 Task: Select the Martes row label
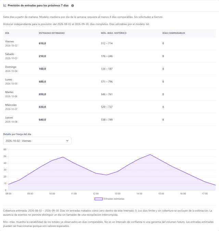9,92
